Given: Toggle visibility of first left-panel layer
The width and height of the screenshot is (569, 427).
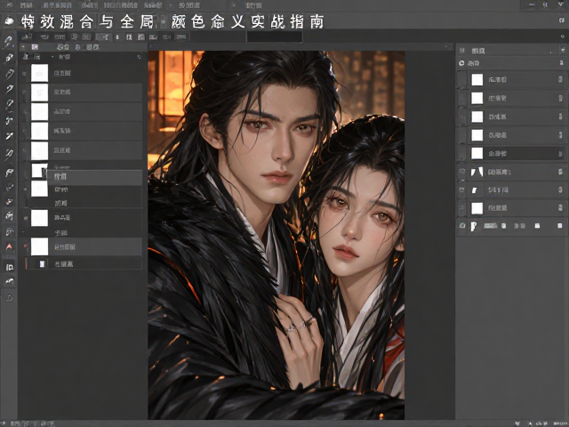Looking at the screenshot, I should [x=24, y=73].
